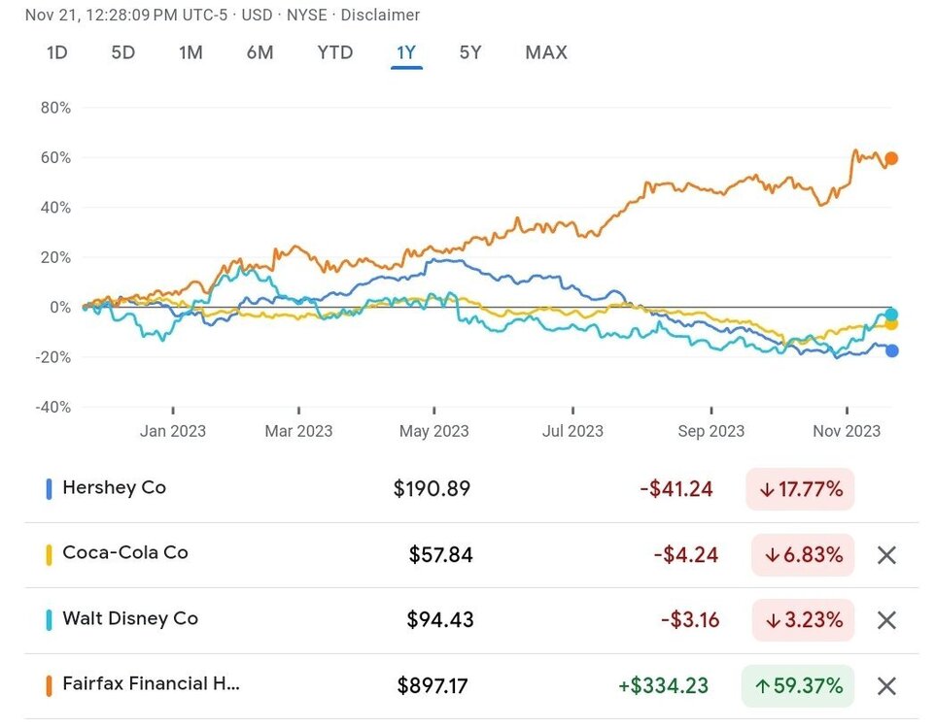Click Walt Disney price $94.43
The height and width of the screenshot is (728, 935).
coord(440,620)
